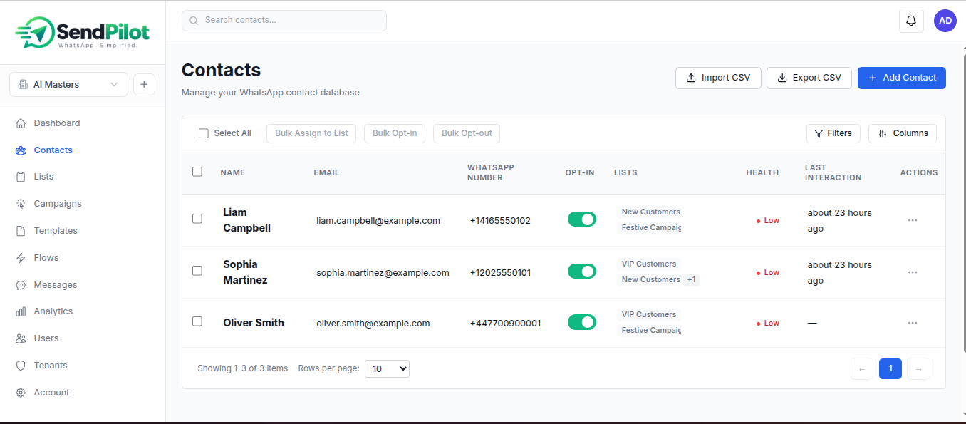Click the search magnifier icon

(194, 21)
